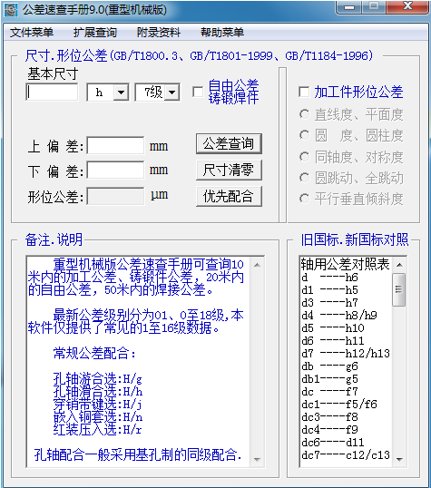Enable the 加工件形位公差 checkbox
Viewport: 431px width, 488px height.
304,92
